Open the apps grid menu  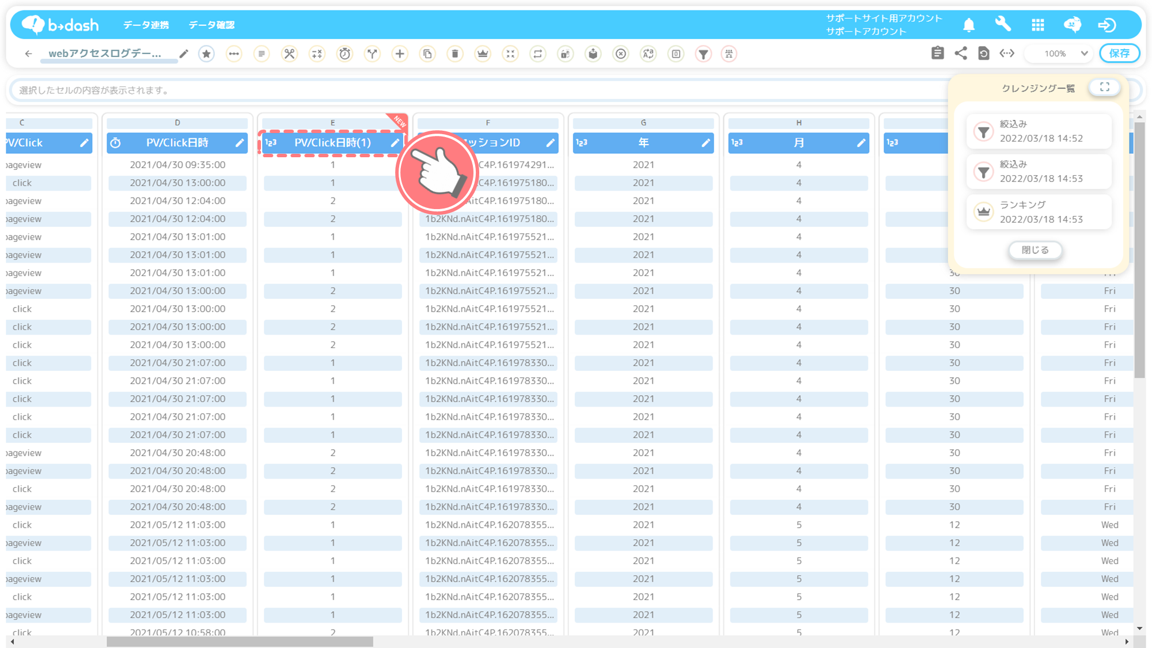pos(1038,25)
